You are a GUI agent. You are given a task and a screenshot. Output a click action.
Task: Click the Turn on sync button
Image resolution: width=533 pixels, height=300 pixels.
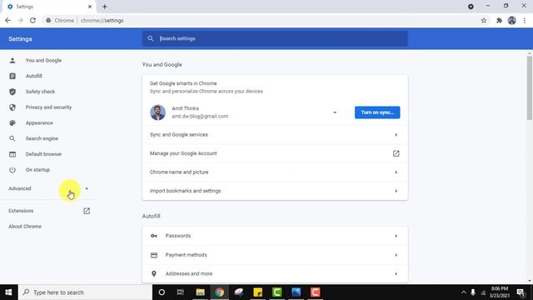[377, 112]
